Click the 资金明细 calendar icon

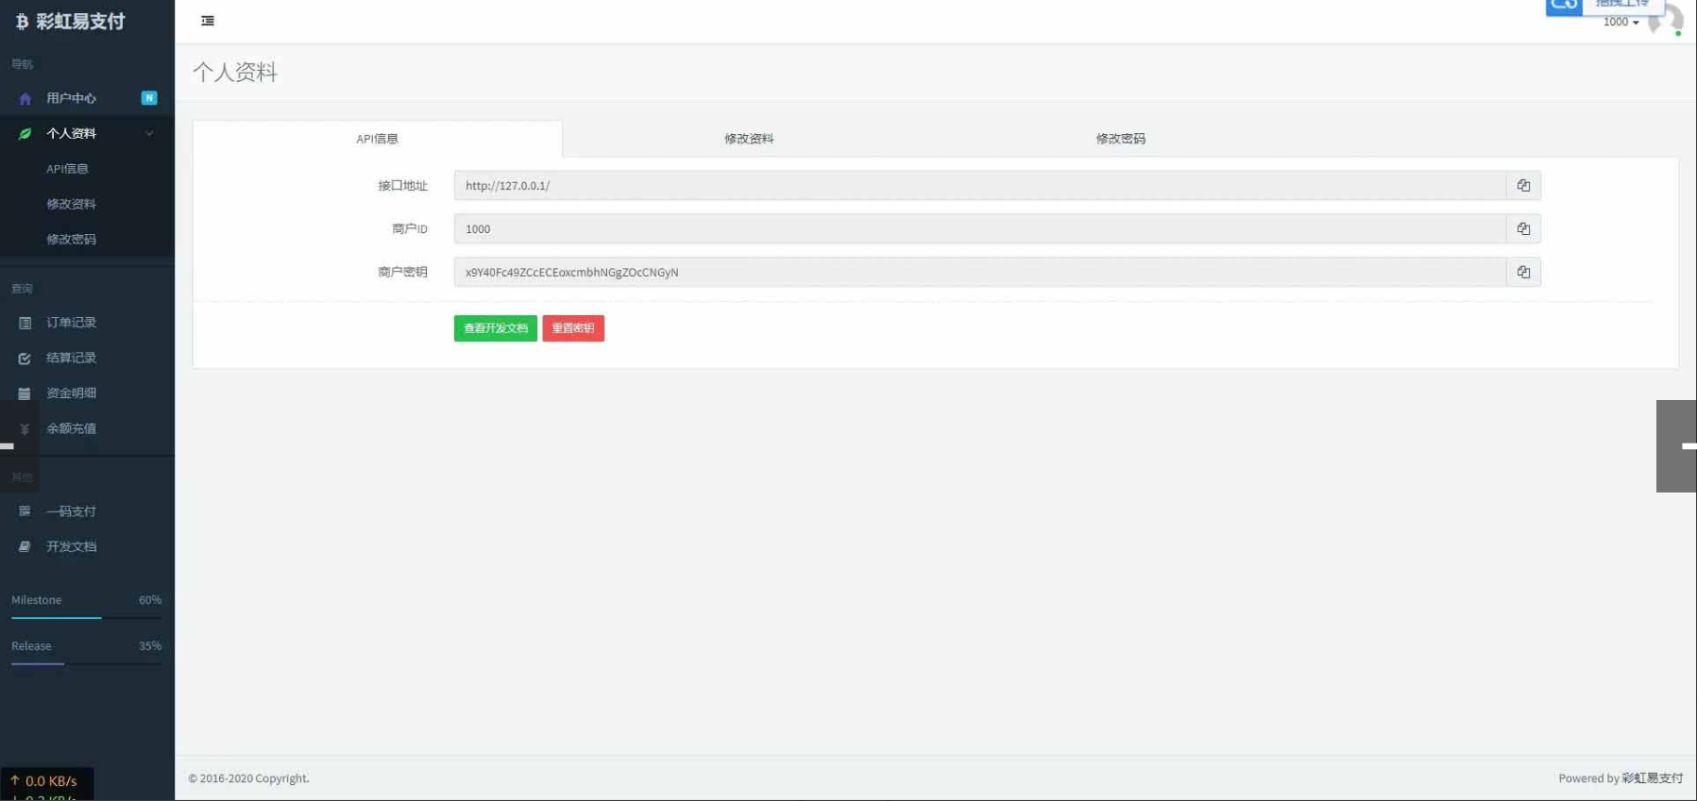coord(25,393)
